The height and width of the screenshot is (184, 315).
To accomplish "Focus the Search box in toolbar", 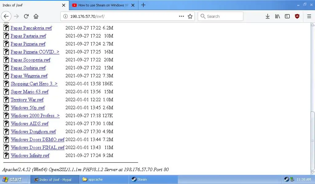I will (x=221, y=16).
